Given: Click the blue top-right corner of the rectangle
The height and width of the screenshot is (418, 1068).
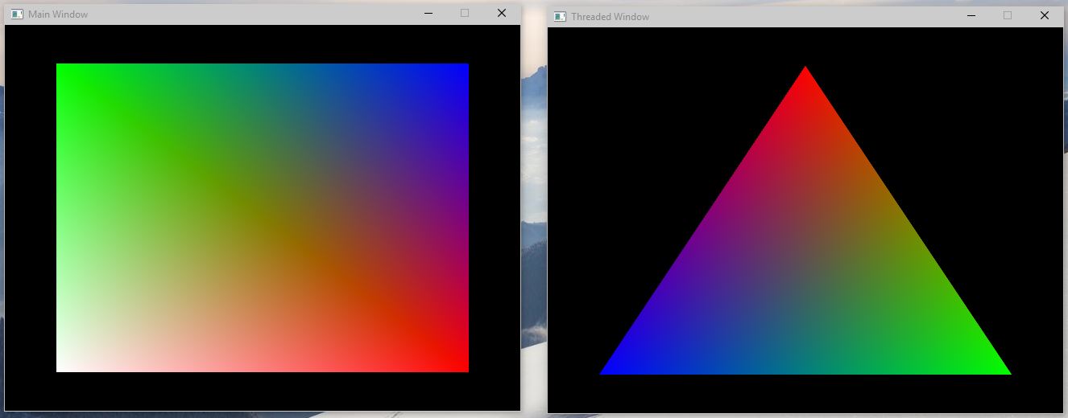Looking at the screenshot, I should (463, 68).
